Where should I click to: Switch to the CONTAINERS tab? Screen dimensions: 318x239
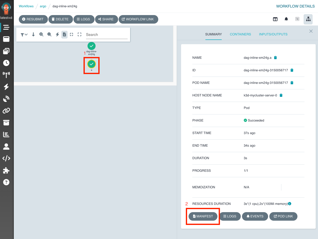[240, 34]
